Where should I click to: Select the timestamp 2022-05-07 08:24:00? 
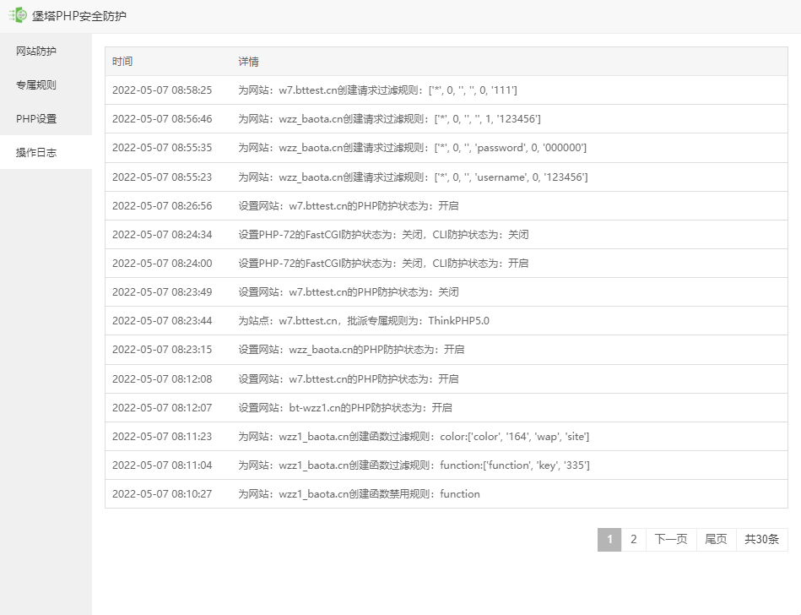162,263
